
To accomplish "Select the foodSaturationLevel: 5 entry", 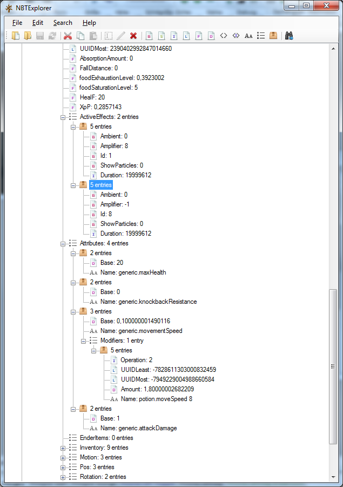I will (x=109, y=88).
